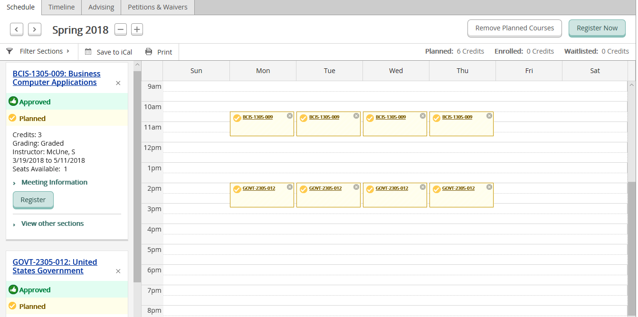Screen dimensions: 638x317
Task: Click Save to iCal text
Action: tap(114, 52)
